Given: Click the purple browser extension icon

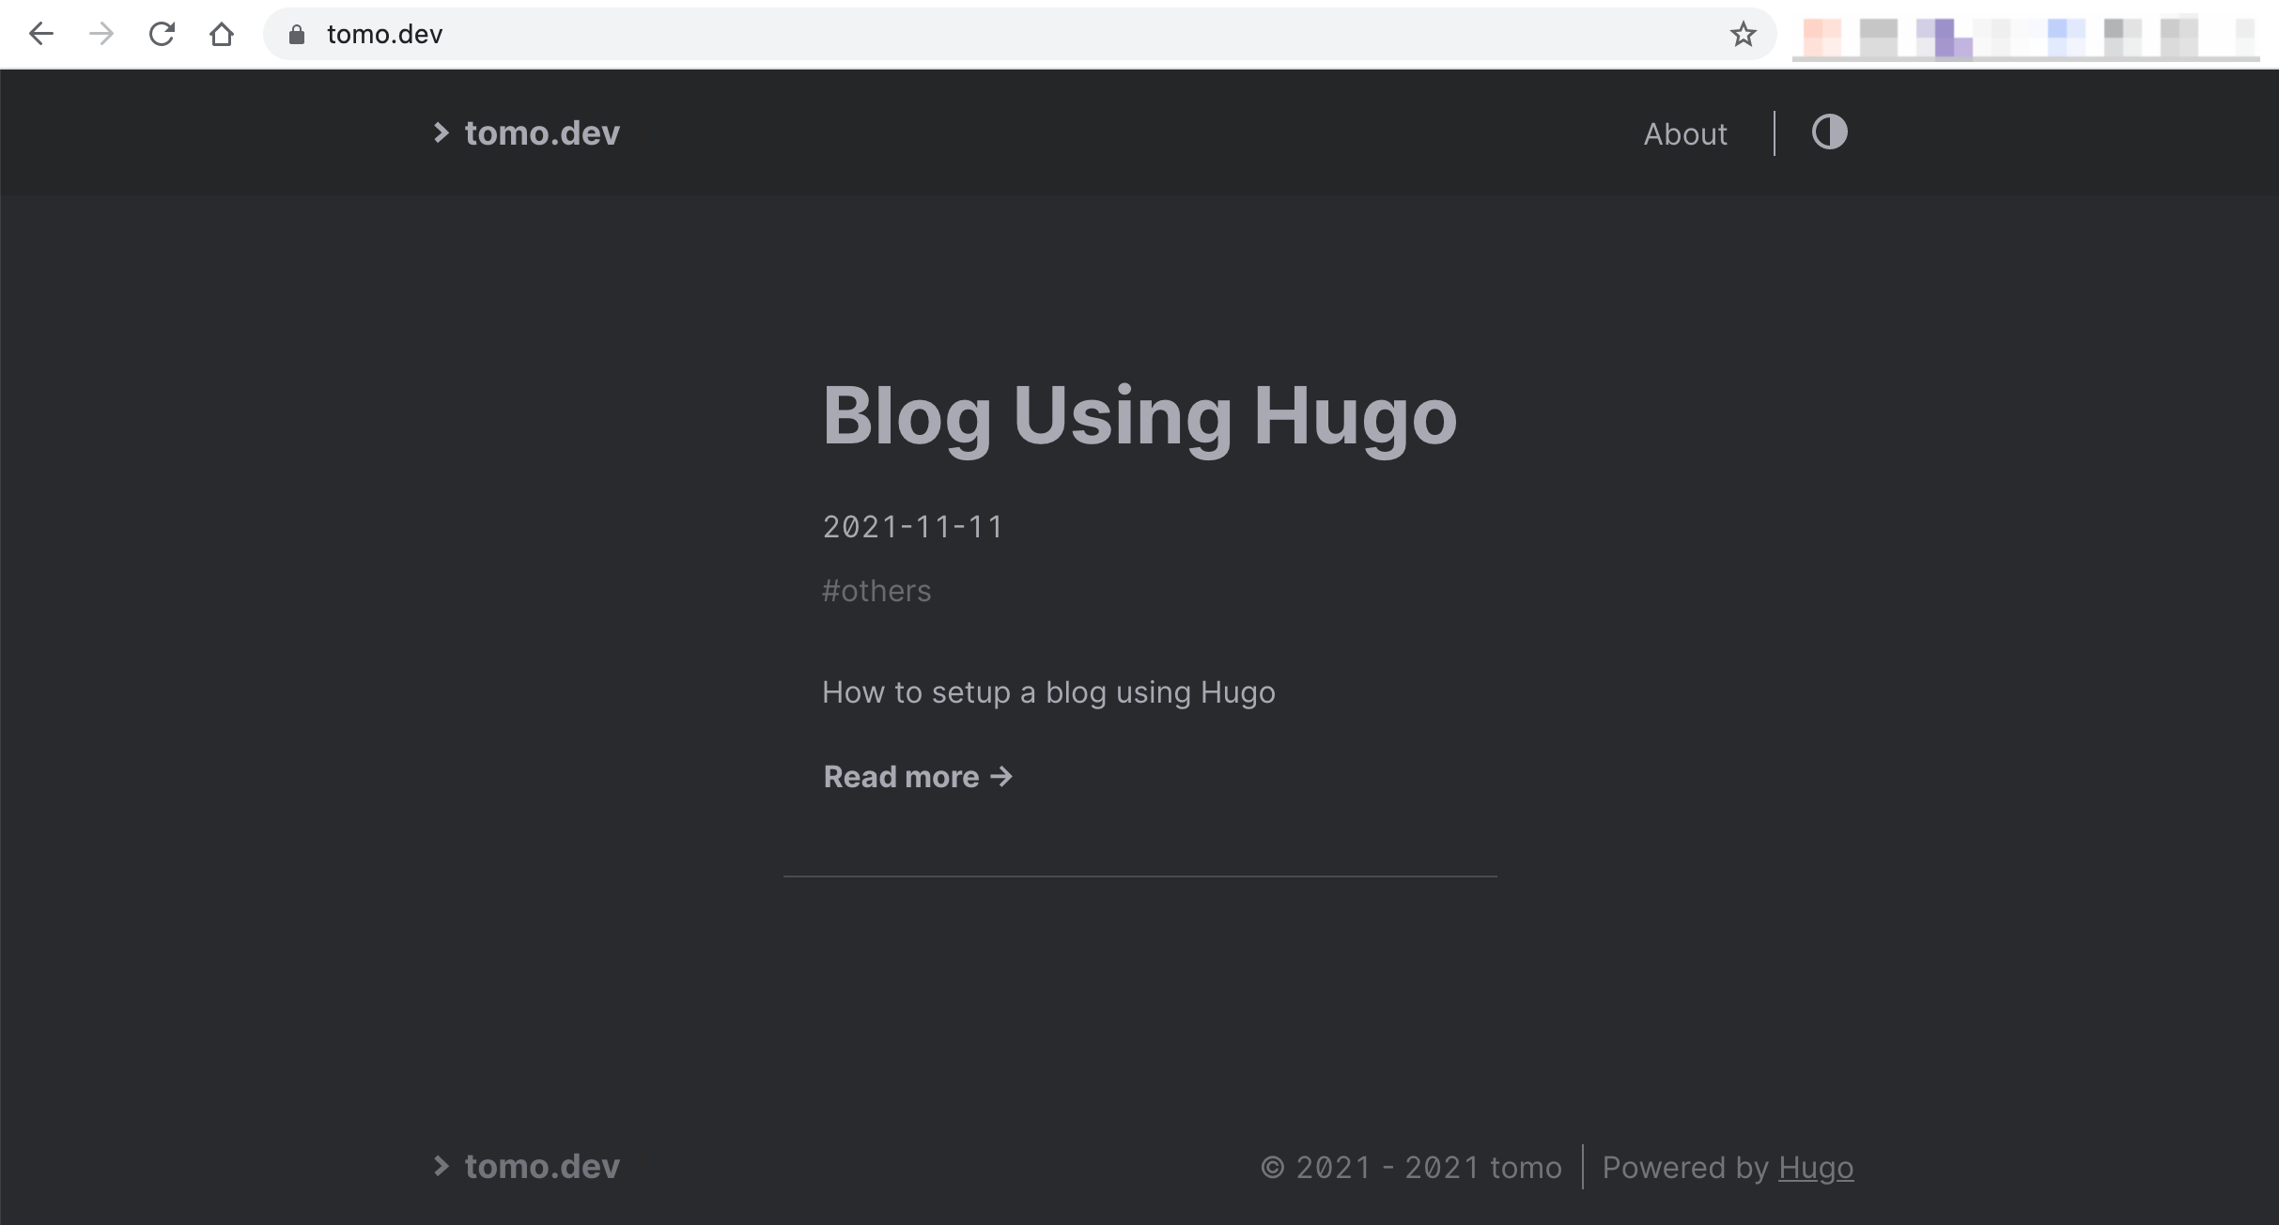Looking at the screenshot, I should click(x=1944, y=38).
